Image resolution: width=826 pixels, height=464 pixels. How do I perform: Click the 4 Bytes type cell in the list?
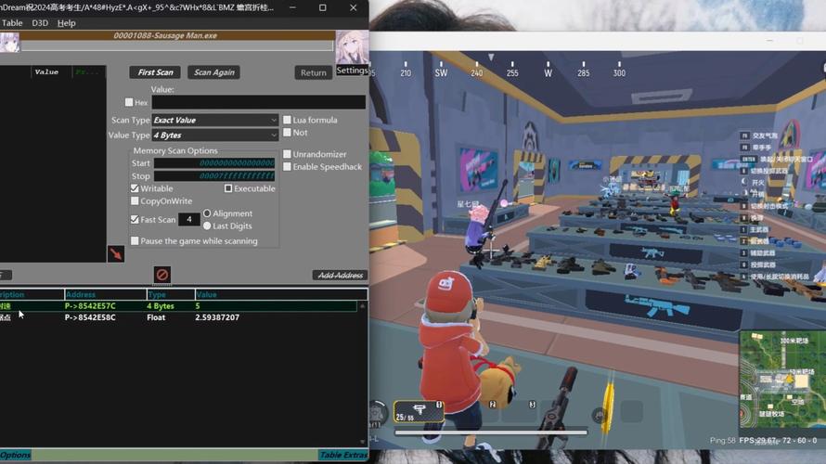[x=161, y=306]
